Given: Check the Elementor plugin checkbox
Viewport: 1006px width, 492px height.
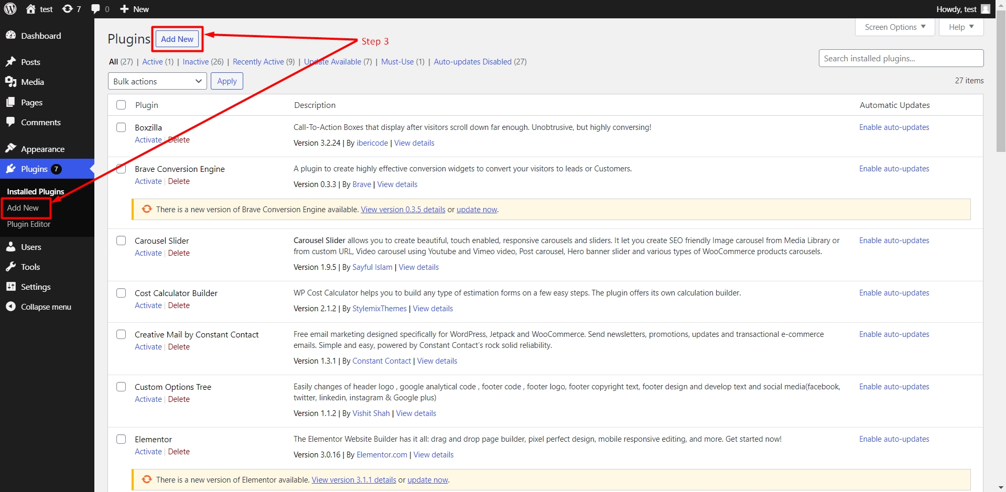Looking at the screenshot, I should [121, 439].
